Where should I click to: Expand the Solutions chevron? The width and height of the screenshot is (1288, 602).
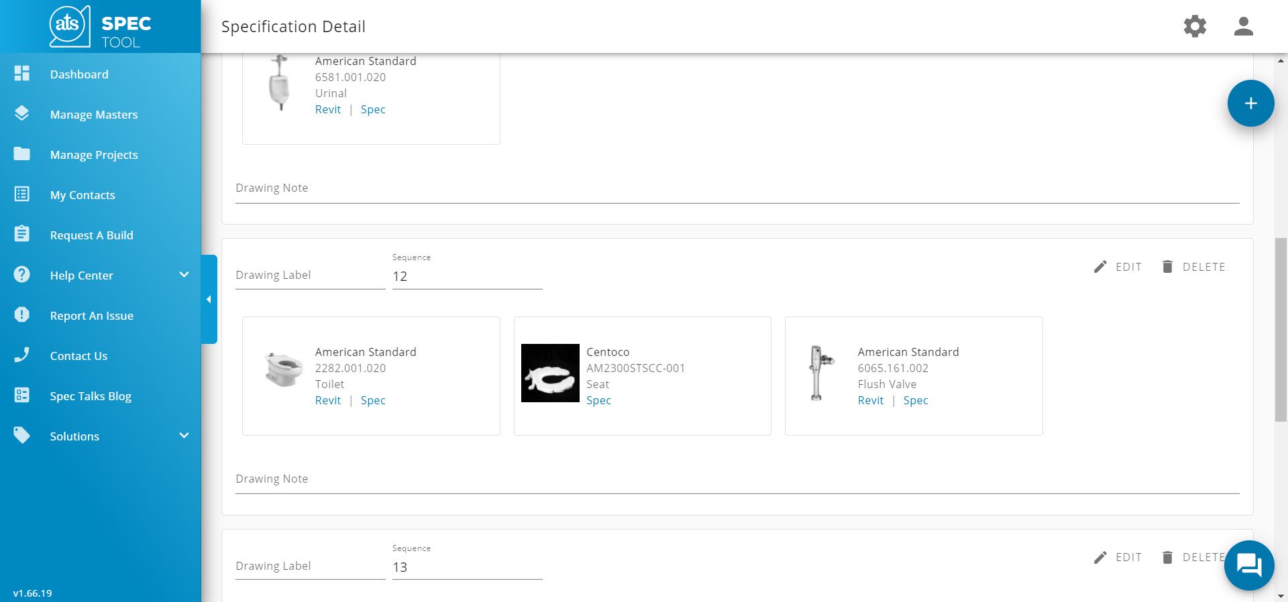click(184, 436)
